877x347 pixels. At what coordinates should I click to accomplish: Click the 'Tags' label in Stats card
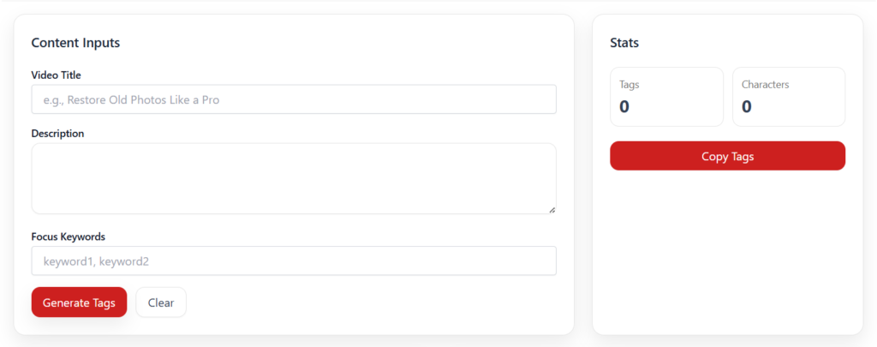pyautogui.click(x=629, y=85)
